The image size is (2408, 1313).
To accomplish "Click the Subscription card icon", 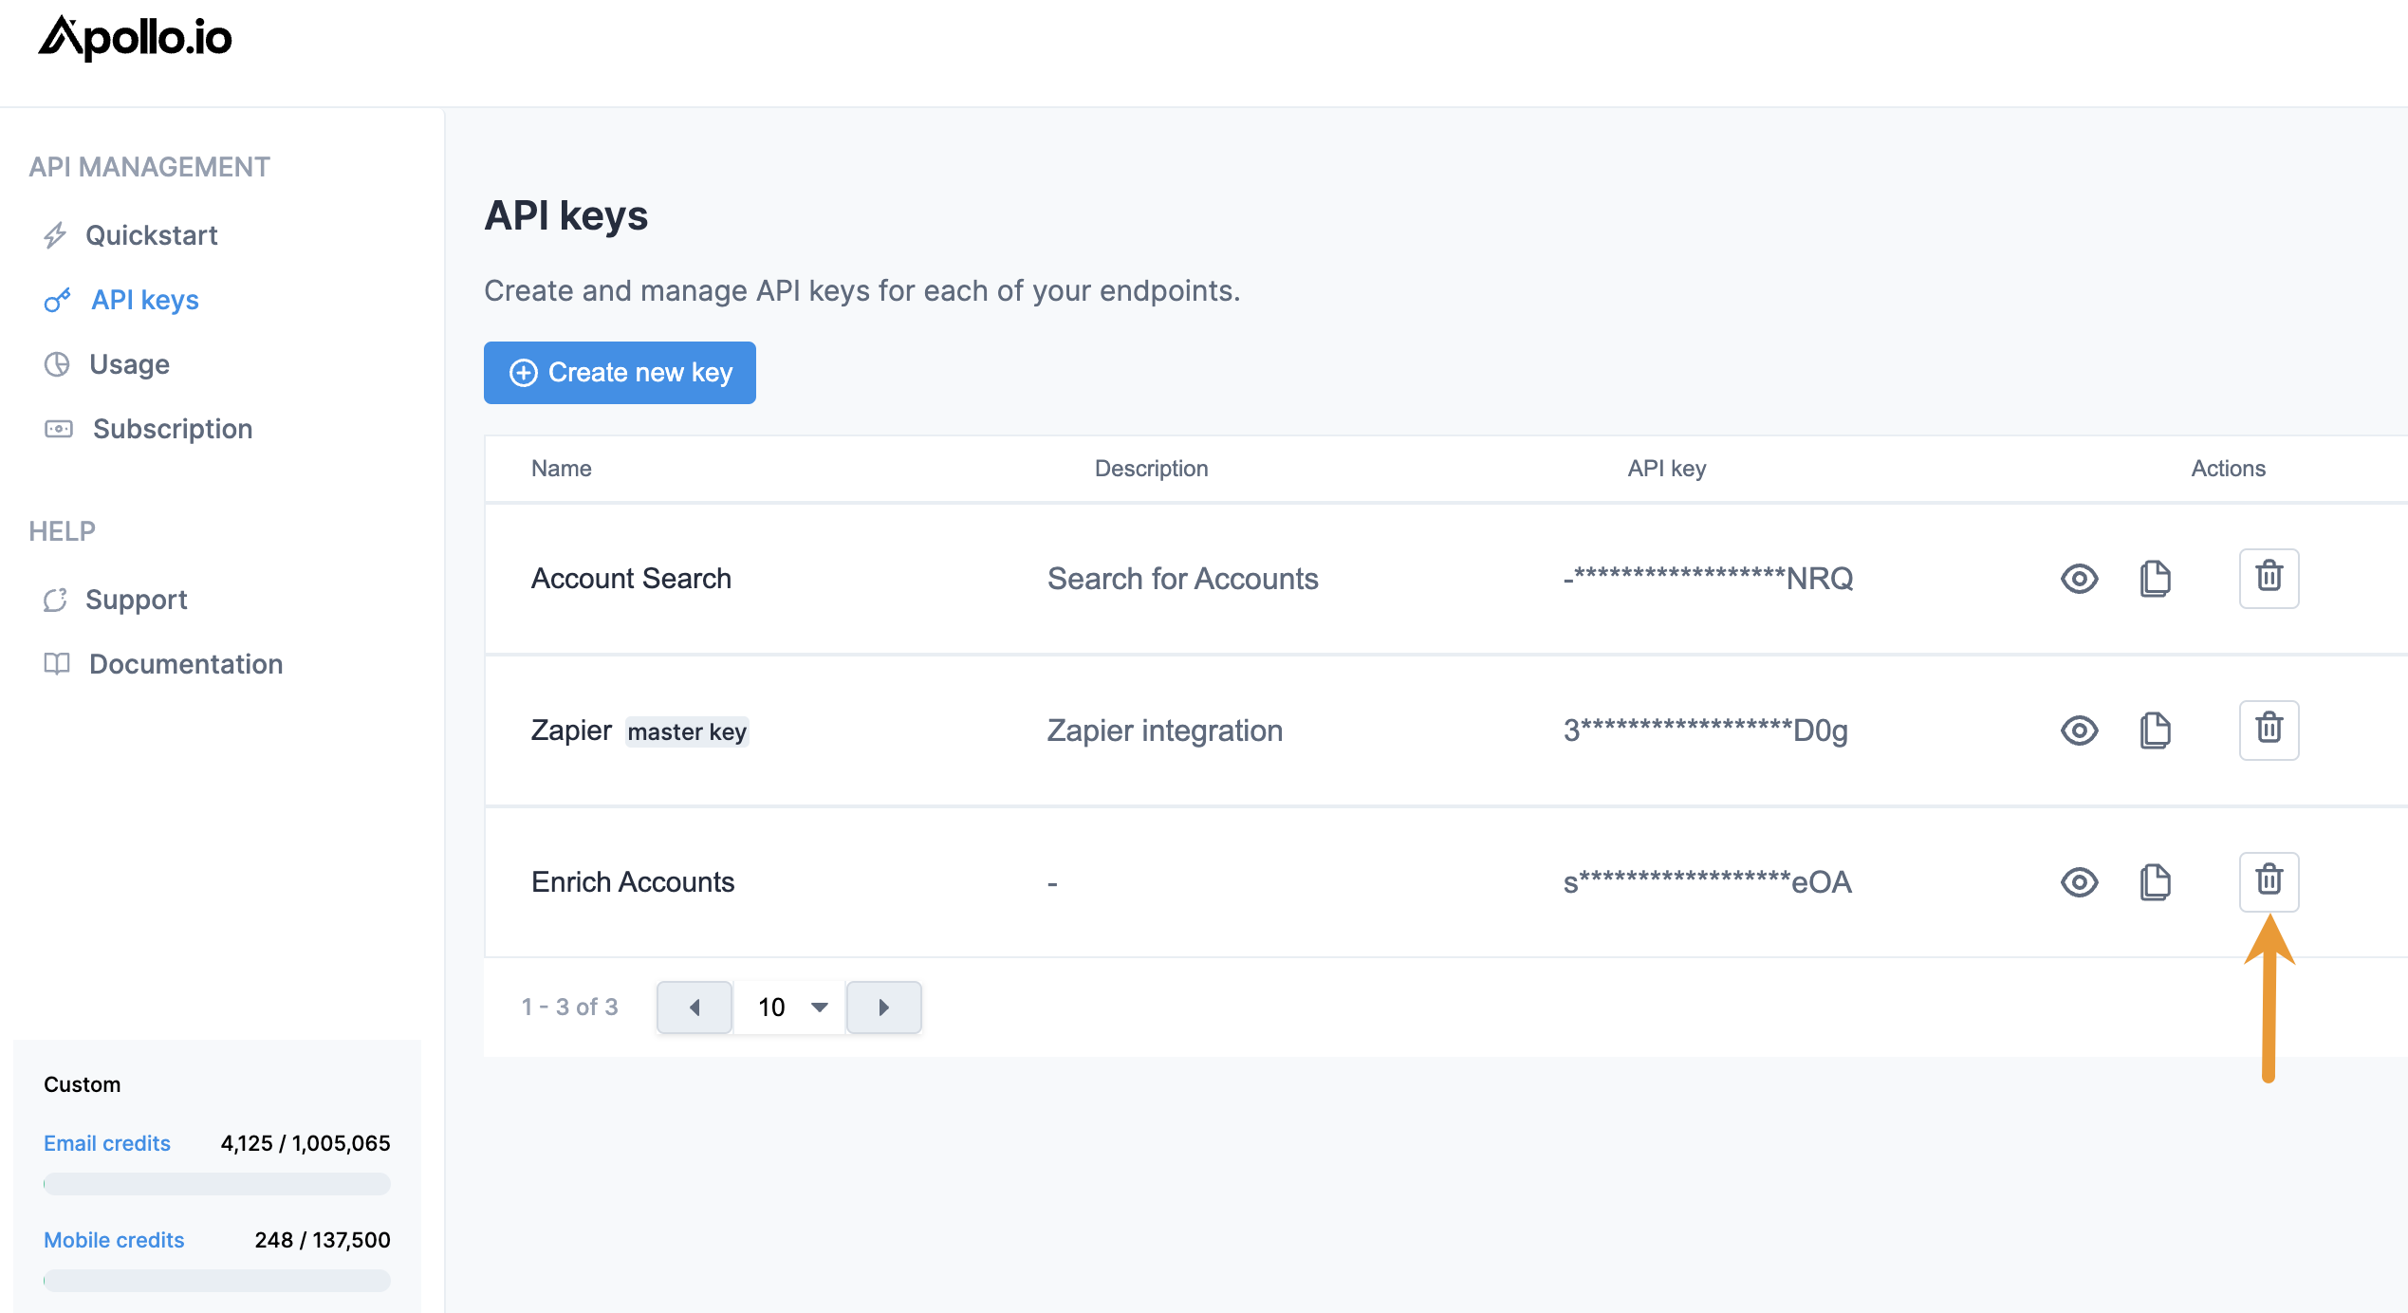I will pyautogui.click(x=59, y=429).
